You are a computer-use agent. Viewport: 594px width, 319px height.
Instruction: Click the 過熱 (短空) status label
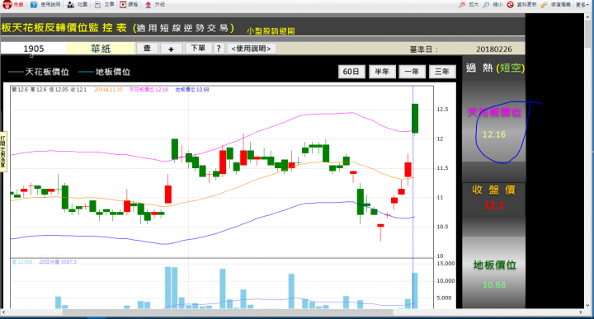495,68
